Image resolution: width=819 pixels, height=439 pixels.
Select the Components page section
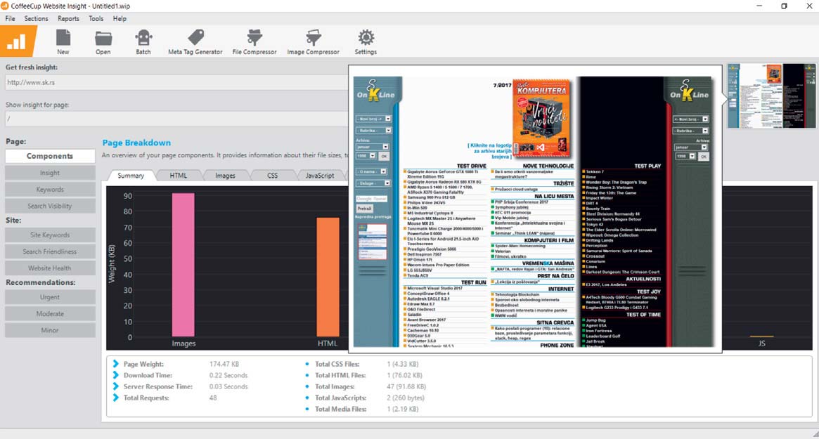point(50,156)
